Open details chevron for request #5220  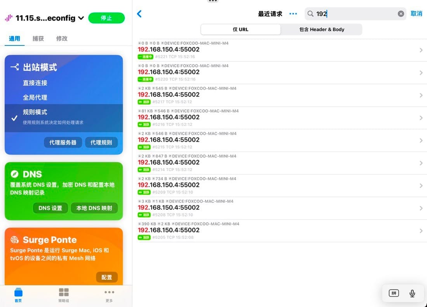click(421, 73)
